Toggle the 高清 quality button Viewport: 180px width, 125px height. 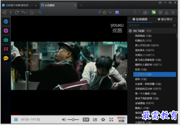point(86,119)
